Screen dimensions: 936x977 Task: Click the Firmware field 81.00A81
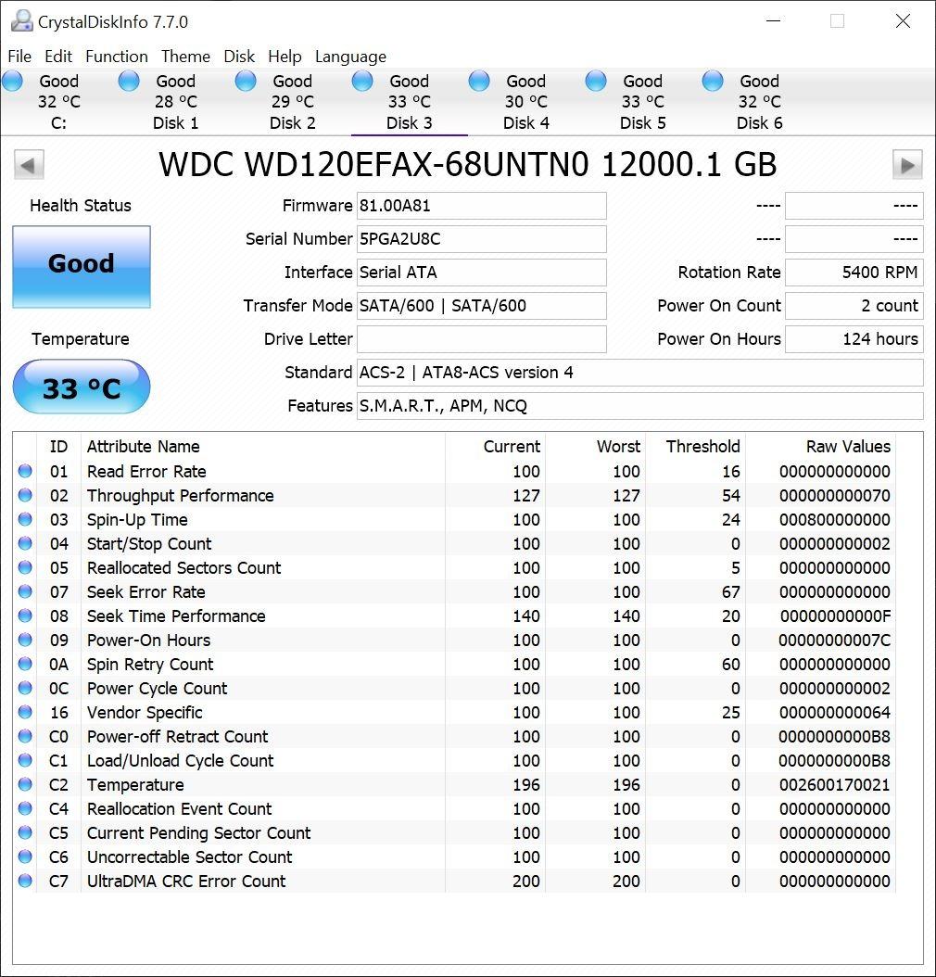(481, 206)
